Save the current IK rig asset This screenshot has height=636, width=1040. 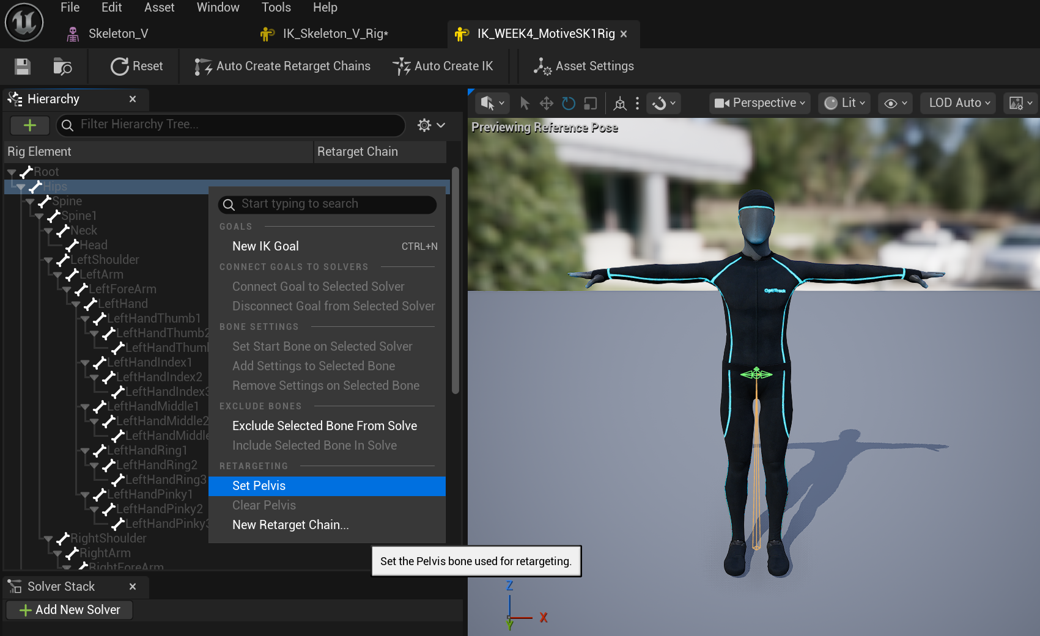[x=22, y=66]
